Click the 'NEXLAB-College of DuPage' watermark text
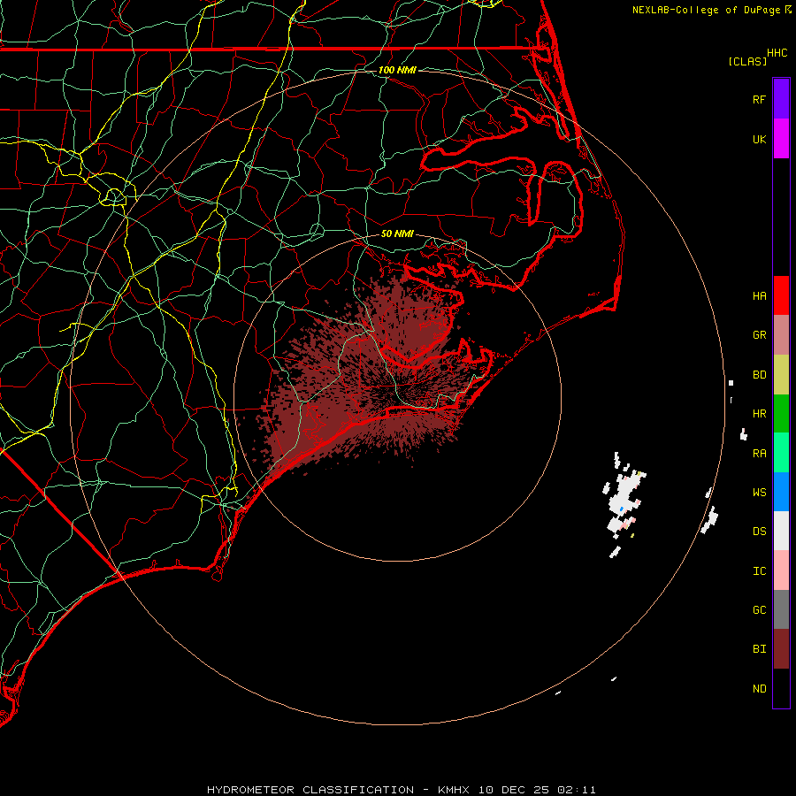 [x=706, y=10]
